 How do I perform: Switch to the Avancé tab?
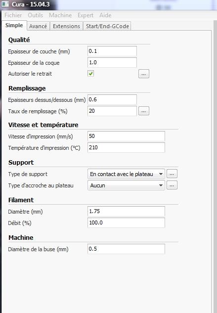coord(38,26)
